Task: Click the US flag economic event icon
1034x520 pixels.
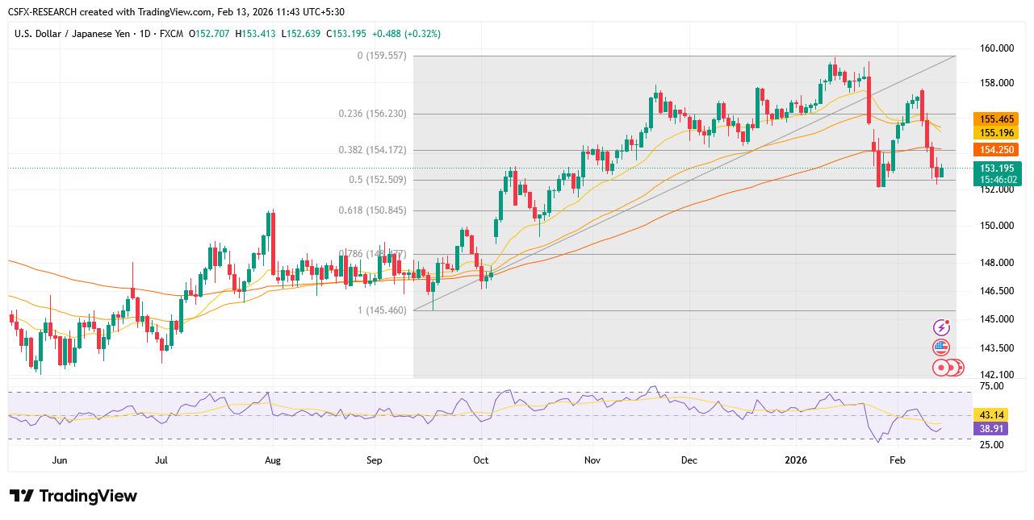Action: click(941, 347)
